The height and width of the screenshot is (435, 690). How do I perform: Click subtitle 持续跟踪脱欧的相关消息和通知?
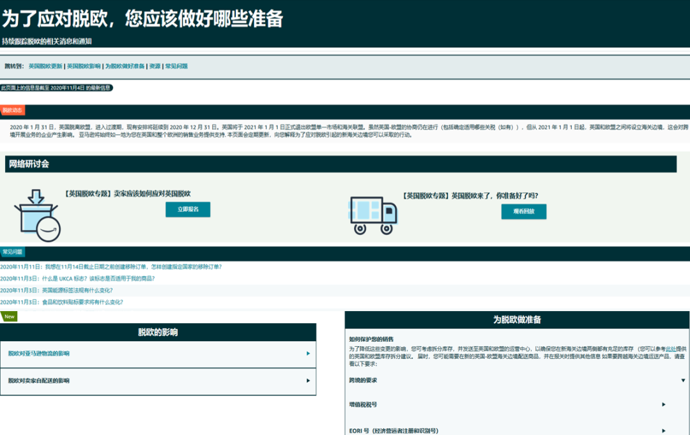(47, 42)
